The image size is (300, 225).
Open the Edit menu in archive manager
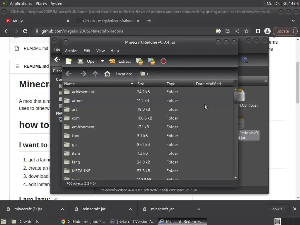click(87, 51)
